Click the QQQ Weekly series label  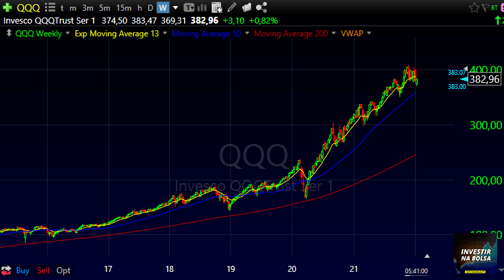click(38, 34)
